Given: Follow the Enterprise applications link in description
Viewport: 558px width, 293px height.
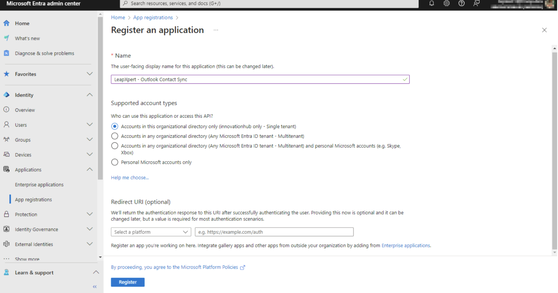Looking at the screenshot, I should 406,245.
